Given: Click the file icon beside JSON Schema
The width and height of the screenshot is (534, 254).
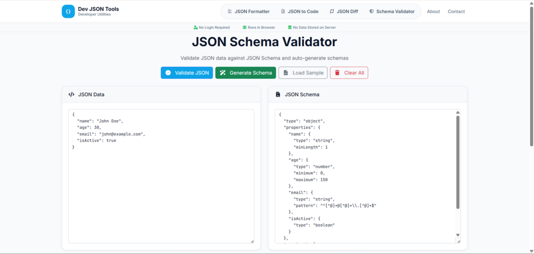Looking at the screenshot, I should 278,95.
